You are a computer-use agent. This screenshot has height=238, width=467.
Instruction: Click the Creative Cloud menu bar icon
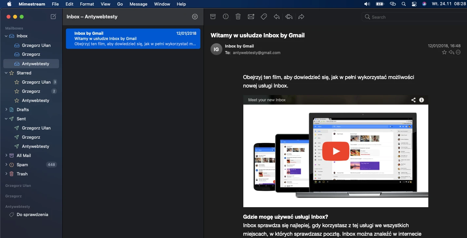point(393,4)
